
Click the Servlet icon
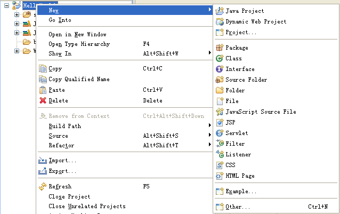point(220,133)
